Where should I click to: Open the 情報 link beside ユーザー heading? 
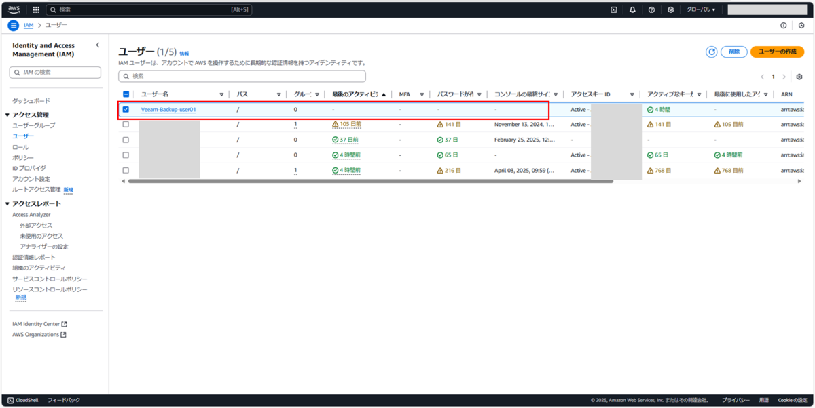click(184, 53)
